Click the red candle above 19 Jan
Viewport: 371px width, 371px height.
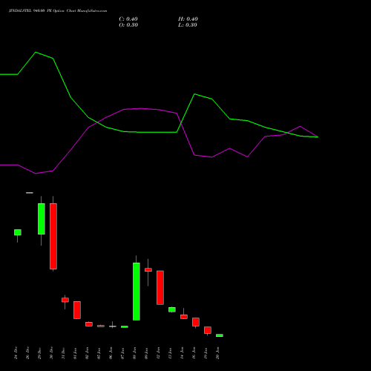pos(208,330)
